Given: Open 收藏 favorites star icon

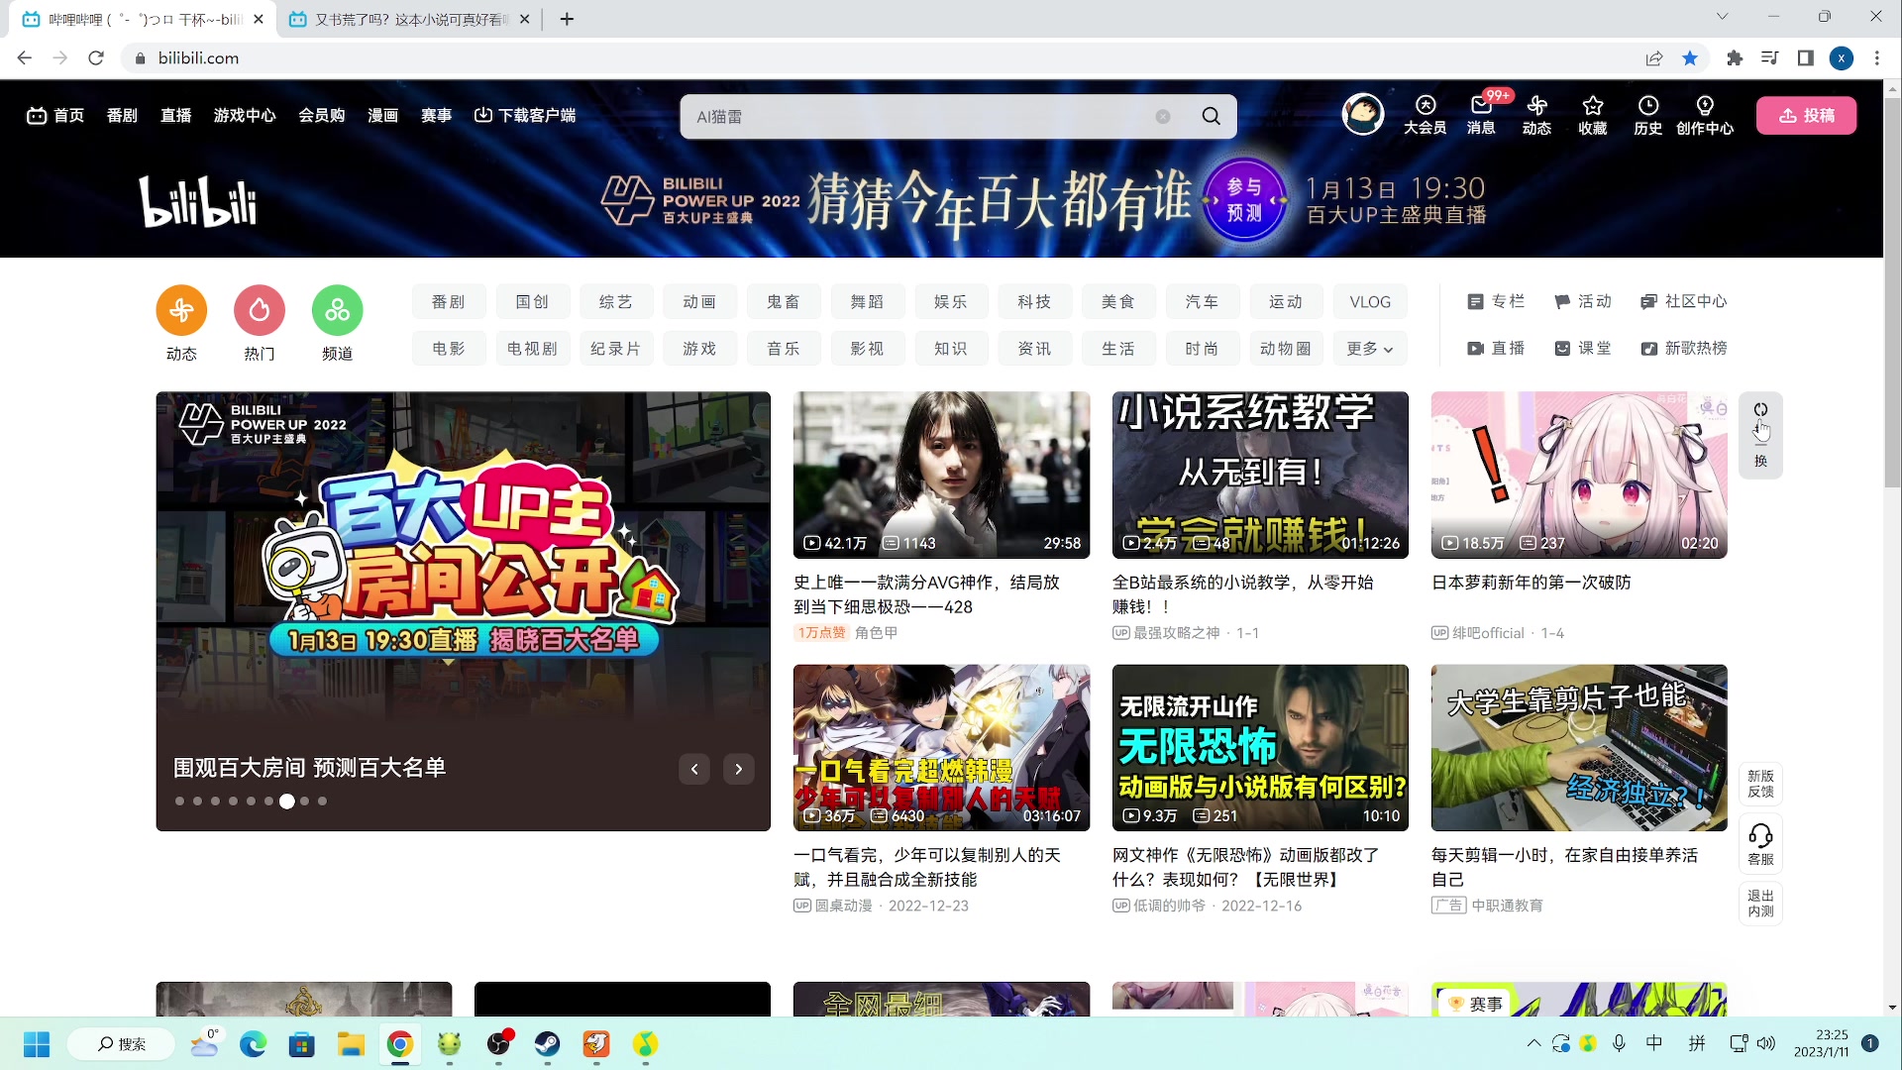Looking at the screenshot, I should 1592,114.
